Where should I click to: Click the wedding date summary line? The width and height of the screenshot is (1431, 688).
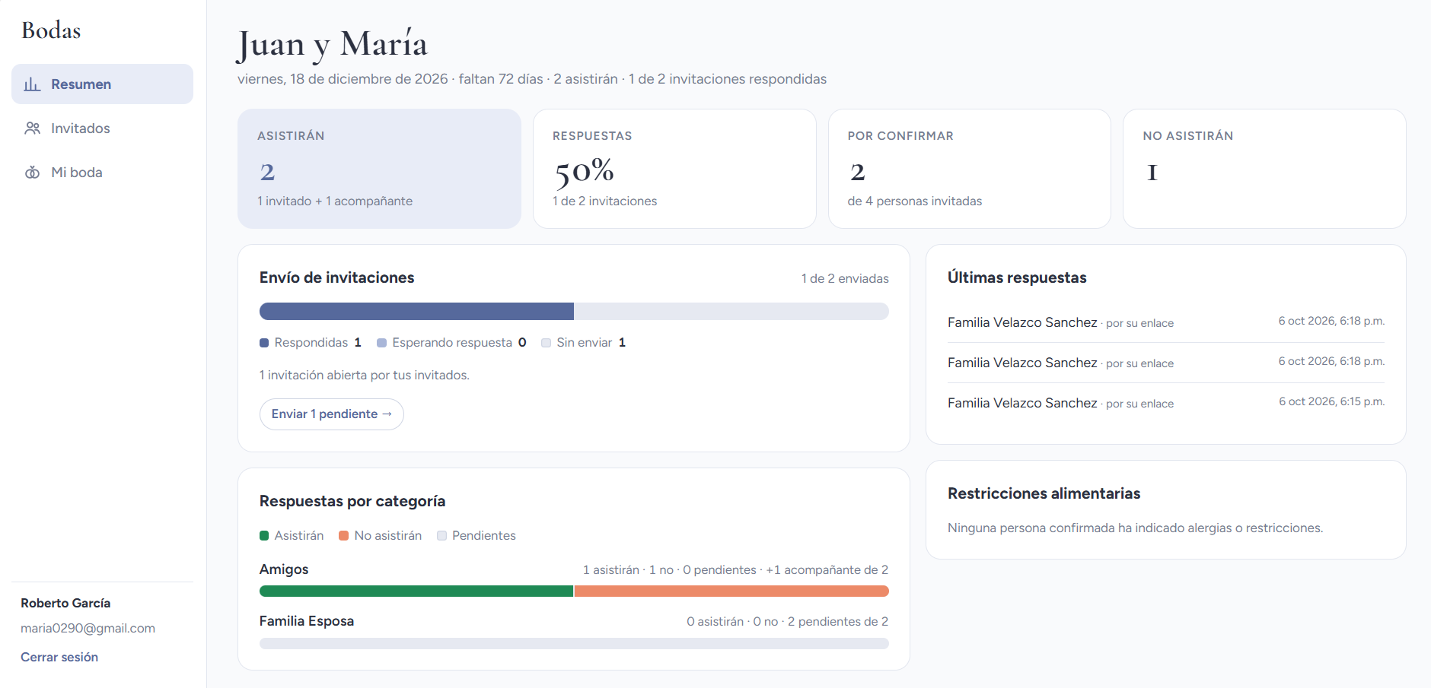(x=532, y=79)
